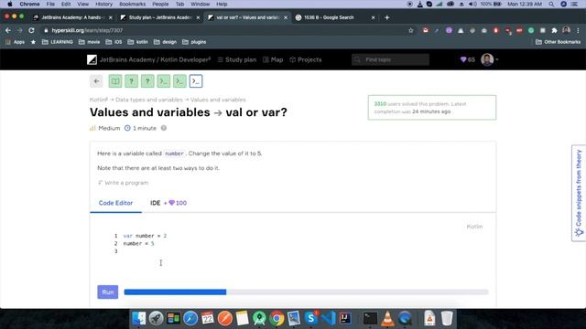Open Finder from the Dock
Screen dimensions: 586x329
click(138, 319)
